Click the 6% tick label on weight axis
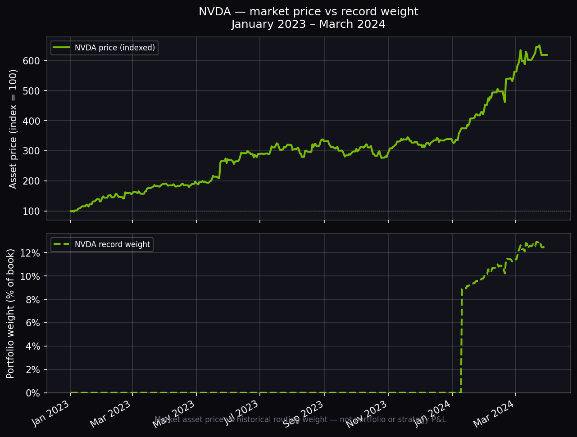The width and height of the screenshot is (577, 437). tap(32, 323)
